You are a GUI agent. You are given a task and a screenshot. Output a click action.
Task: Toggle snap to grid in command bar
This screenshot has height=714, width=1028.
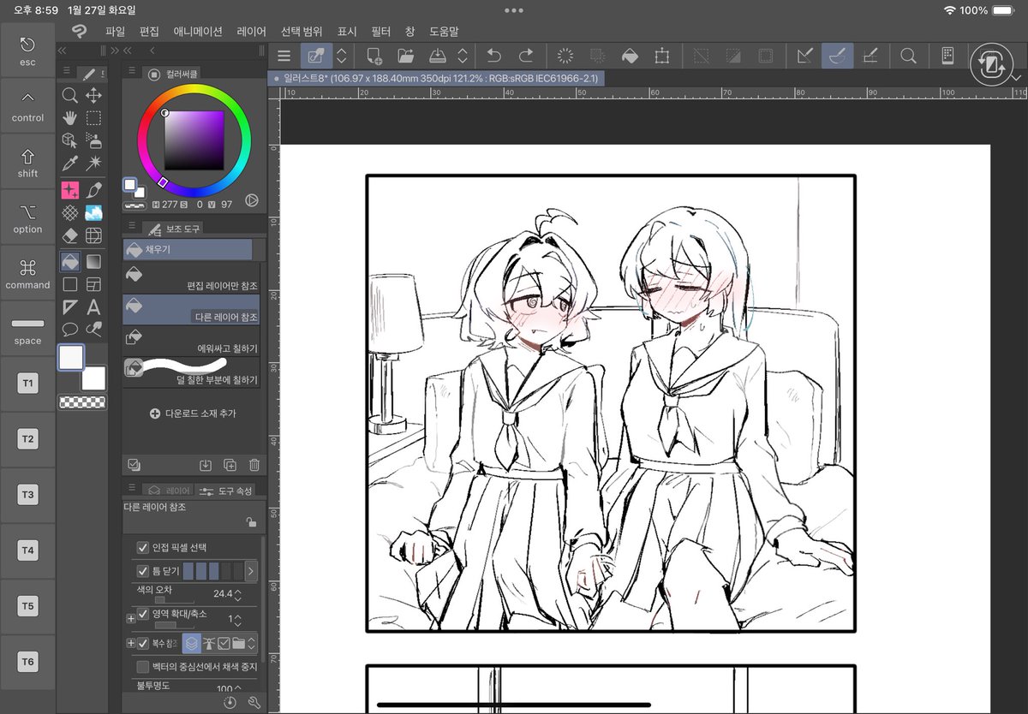point(870,56)
